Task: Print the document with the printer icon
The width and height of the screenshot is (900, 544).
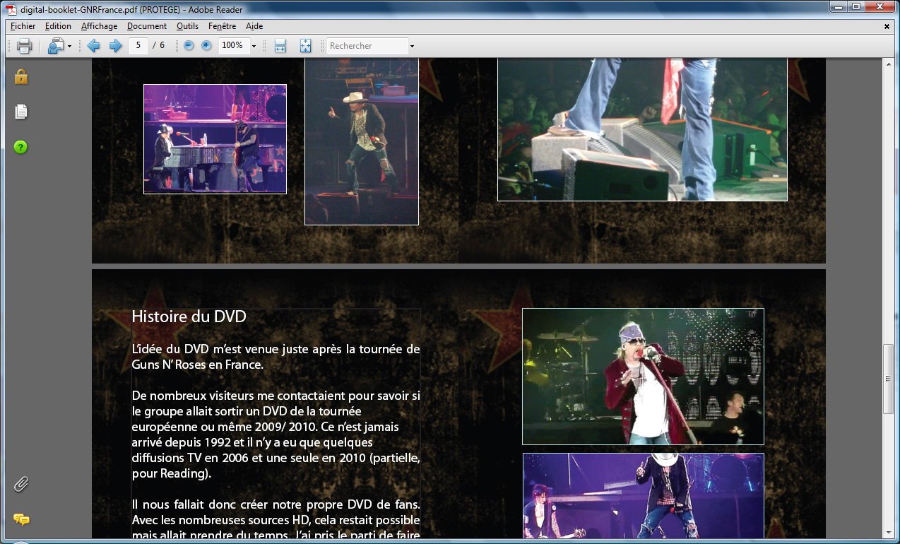Action: [x=24, y=46]
